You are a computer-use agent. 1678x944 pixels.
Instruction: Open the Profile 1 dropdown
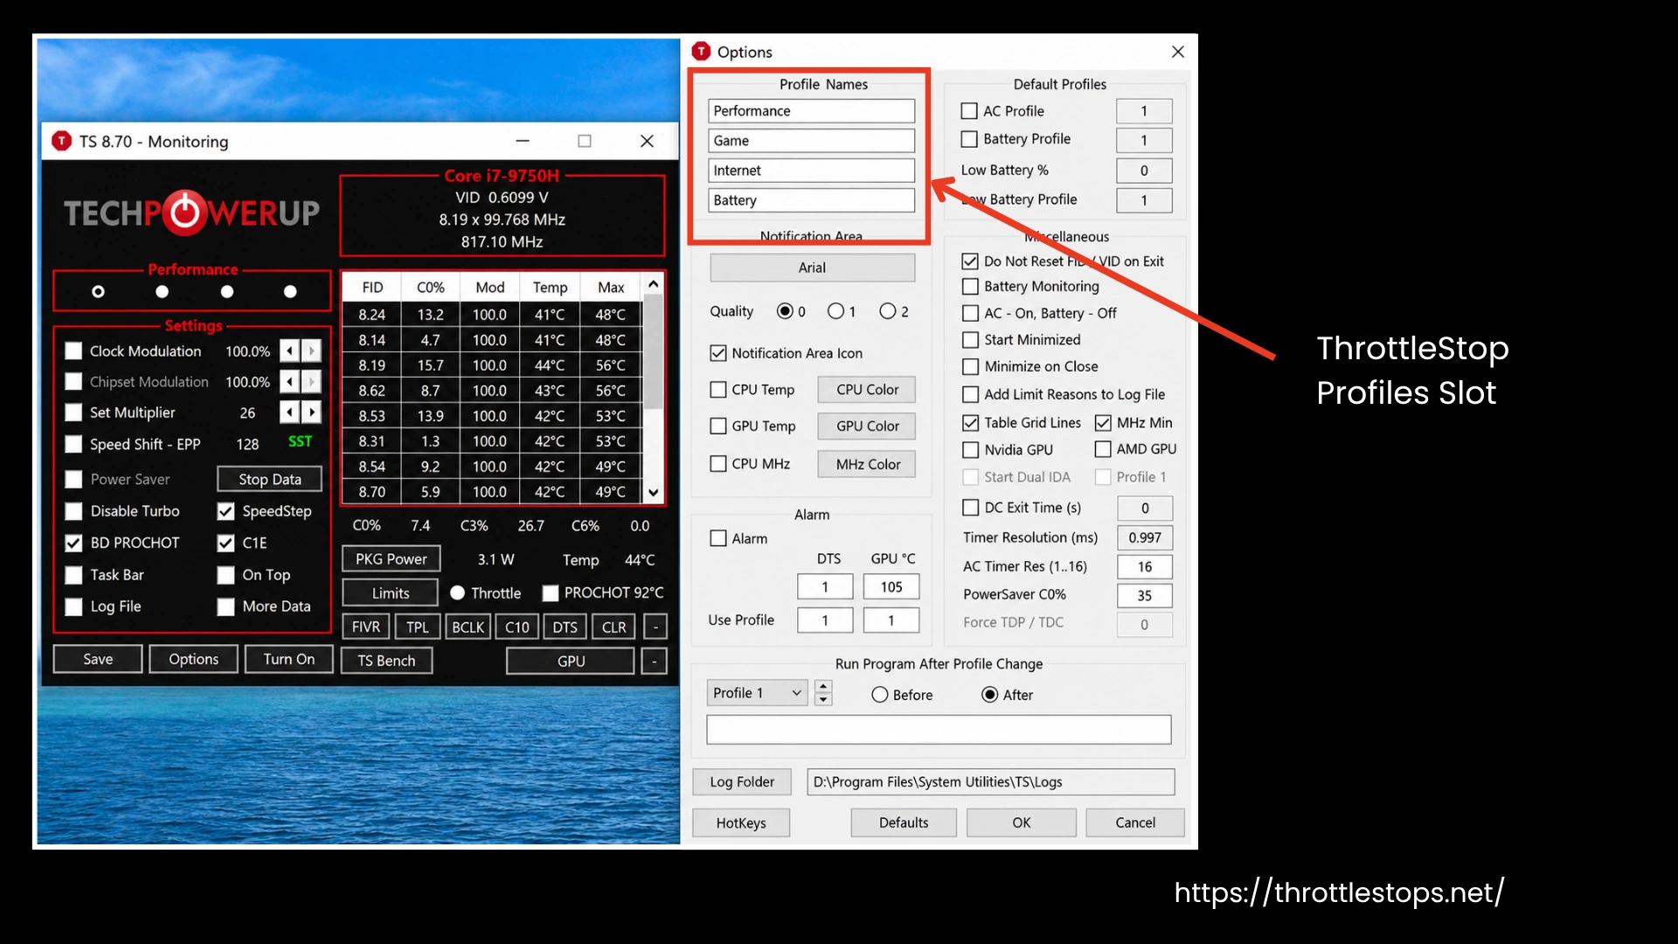coord(757,693)
